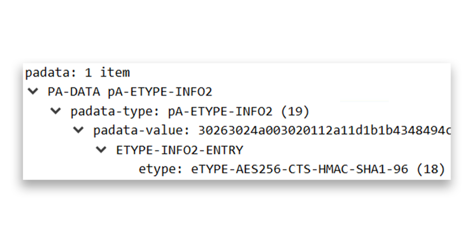Select the 'padata: 1 item' row

(77, 72)
